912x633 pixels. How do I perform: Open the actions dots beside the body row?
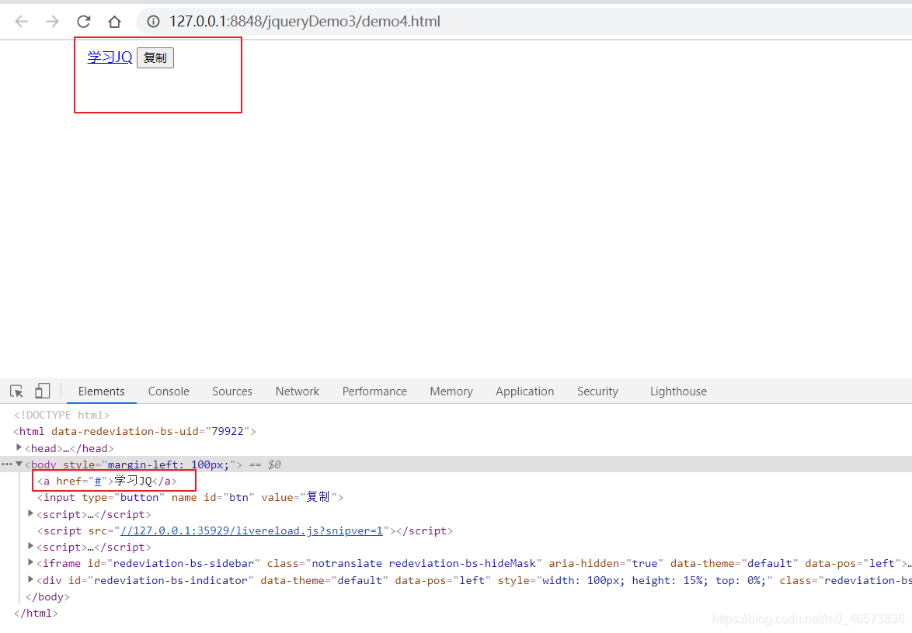pyautogui.click(x=6, y=464)
